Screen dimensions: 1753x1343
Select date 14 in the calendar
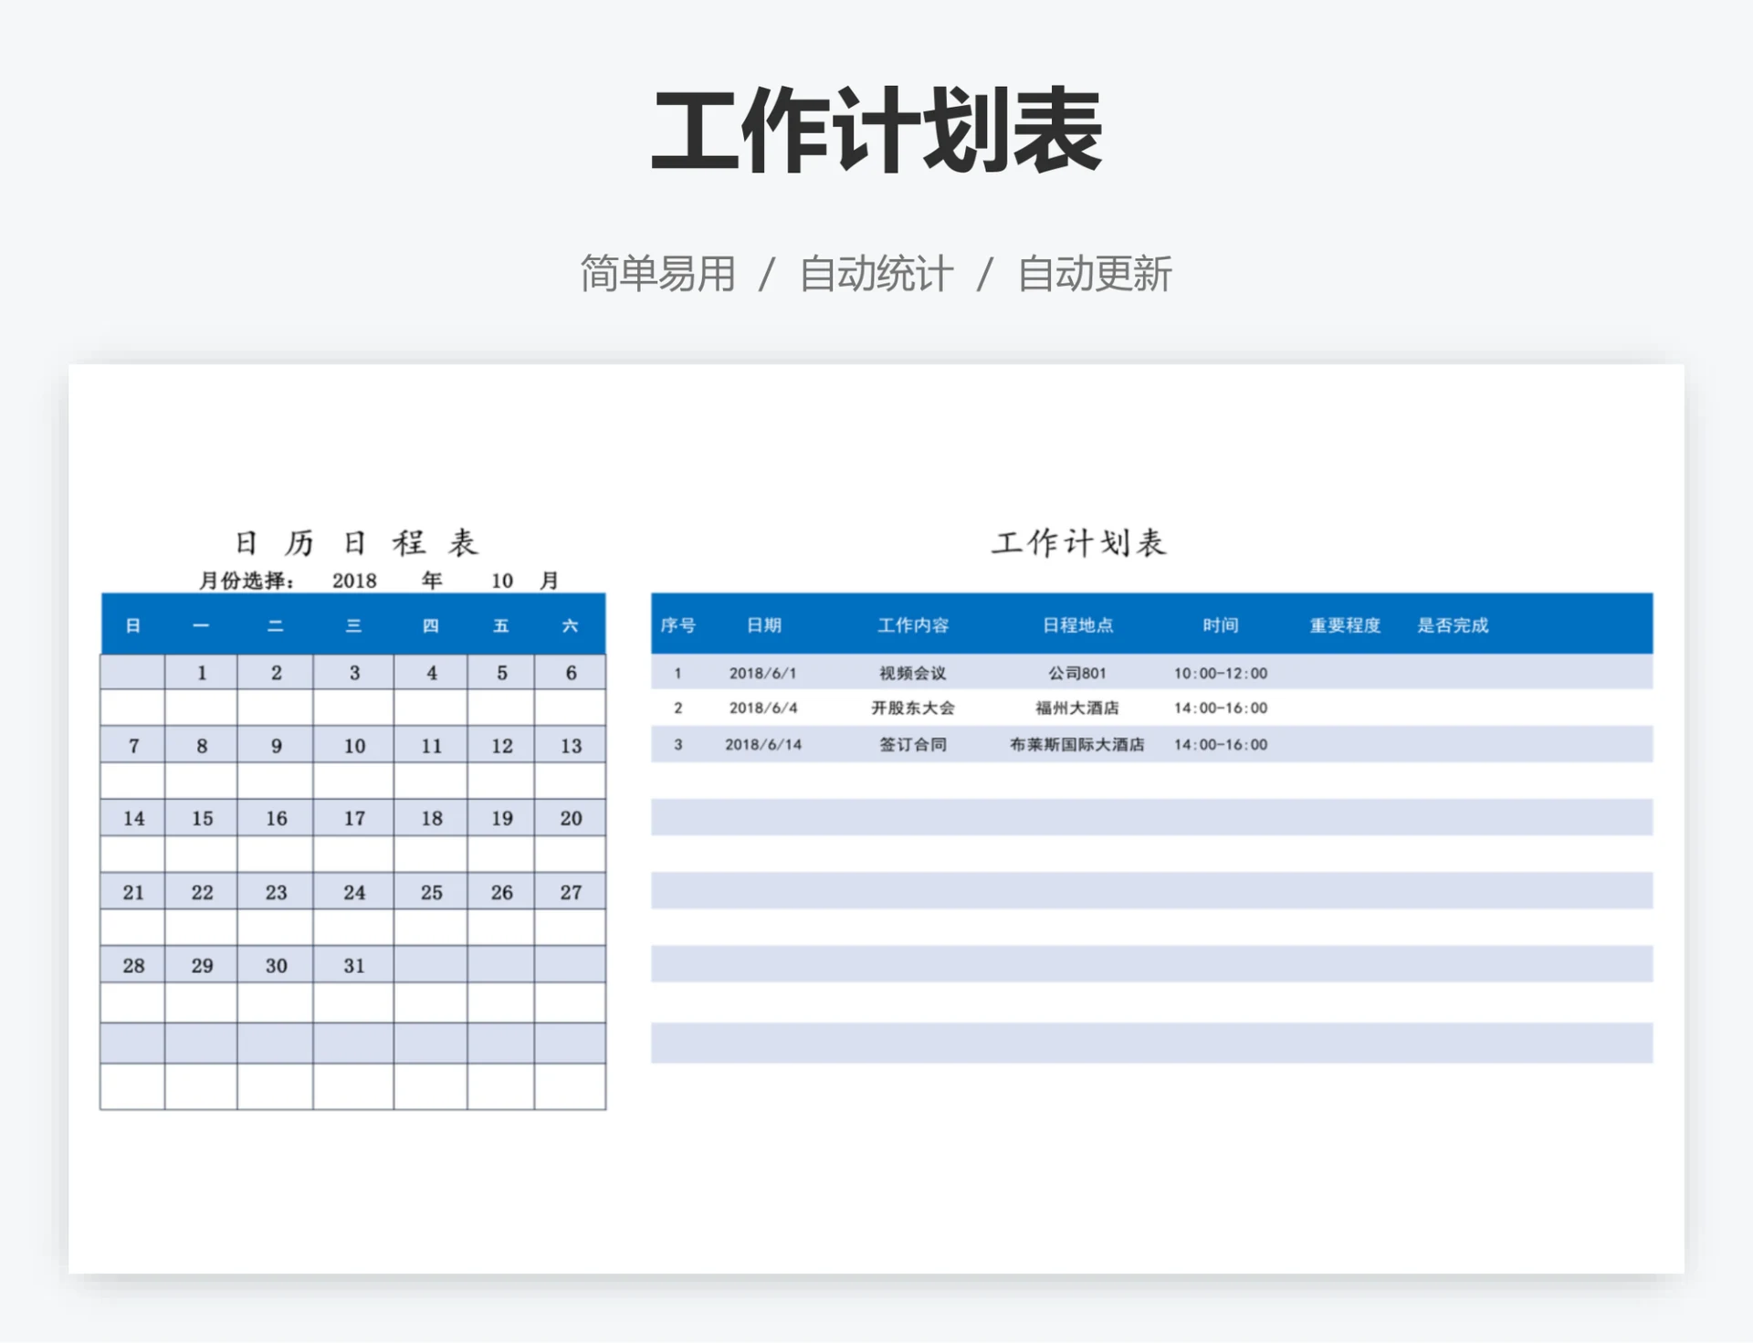click(132, 818)
